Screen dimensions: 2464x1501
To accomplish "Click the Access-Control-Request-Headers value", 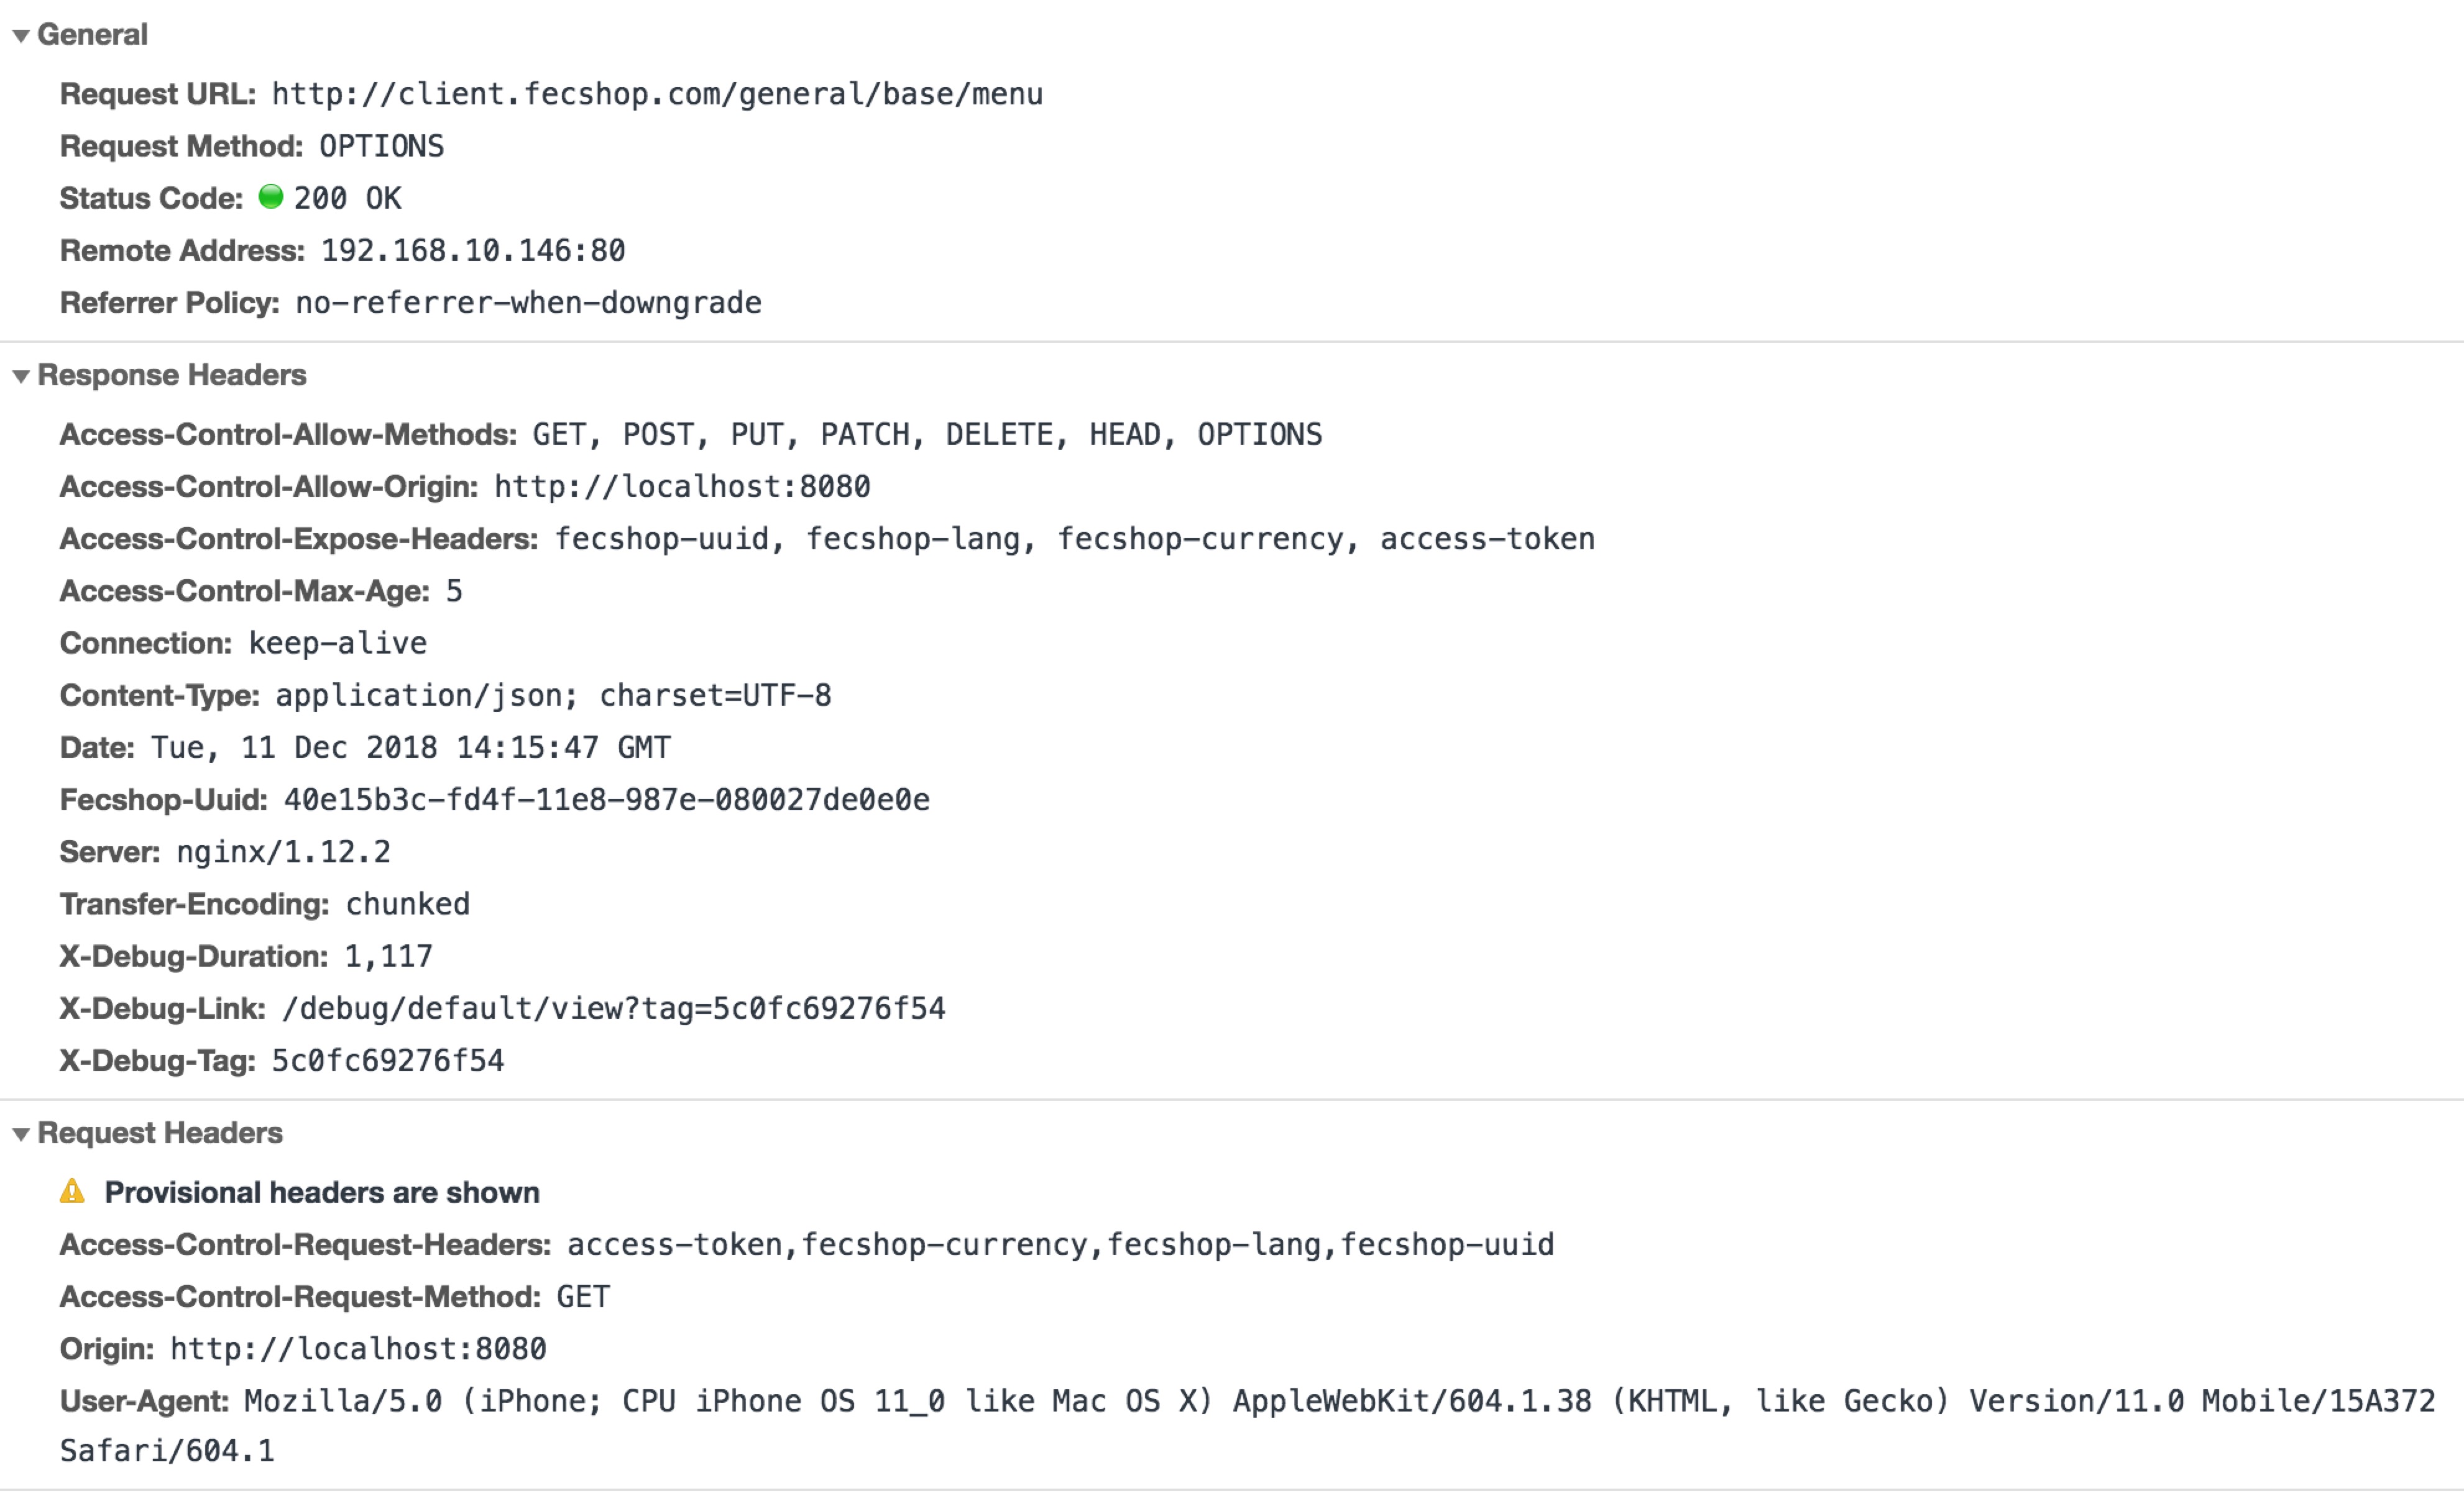I will [x=1060, y=1244].
